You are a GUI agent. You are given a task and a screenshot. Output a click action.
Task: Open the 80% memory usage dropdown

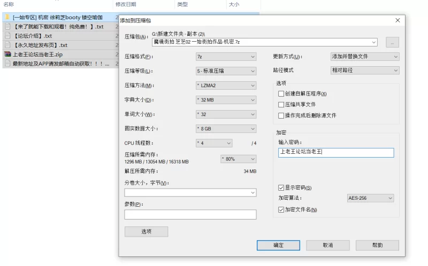238,159
